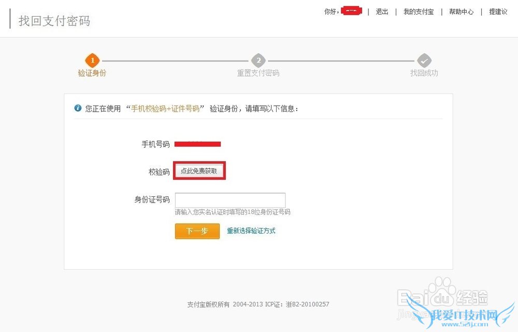
Task: Click the 身份证号码 field label
Action: [x=152, y=199]
